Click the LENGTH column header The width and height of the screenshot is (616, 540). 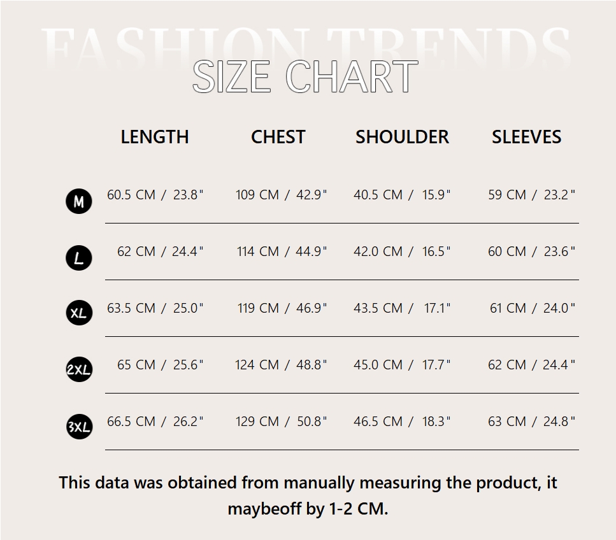tap(155, 137)
